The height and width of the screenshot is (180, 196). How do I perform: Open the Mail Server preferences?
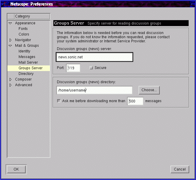pyautogui.click(x=28, y=62)
